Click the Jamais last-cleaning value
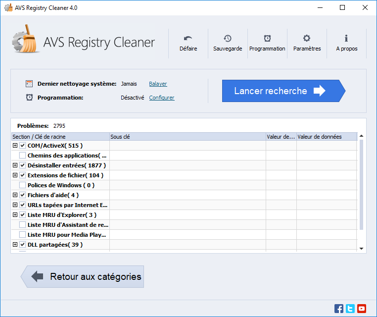Image resolution: width=377 pixels, height=317 pixels. pyautogui.click(x=129, y=84)
